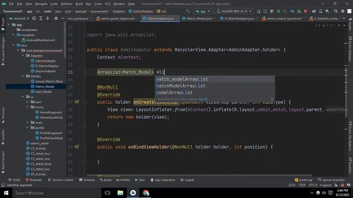353x198 pixels.
Task: Collapse the manifests folder
Action: 13,35
